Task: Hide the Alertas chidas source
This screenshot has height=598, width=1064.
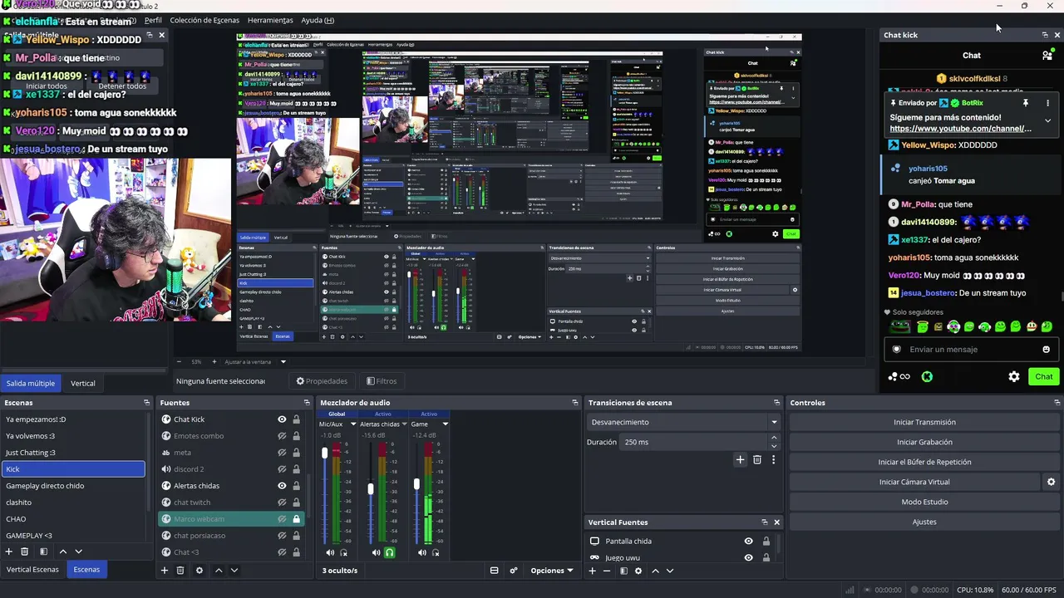Action: tap(282, 486)
